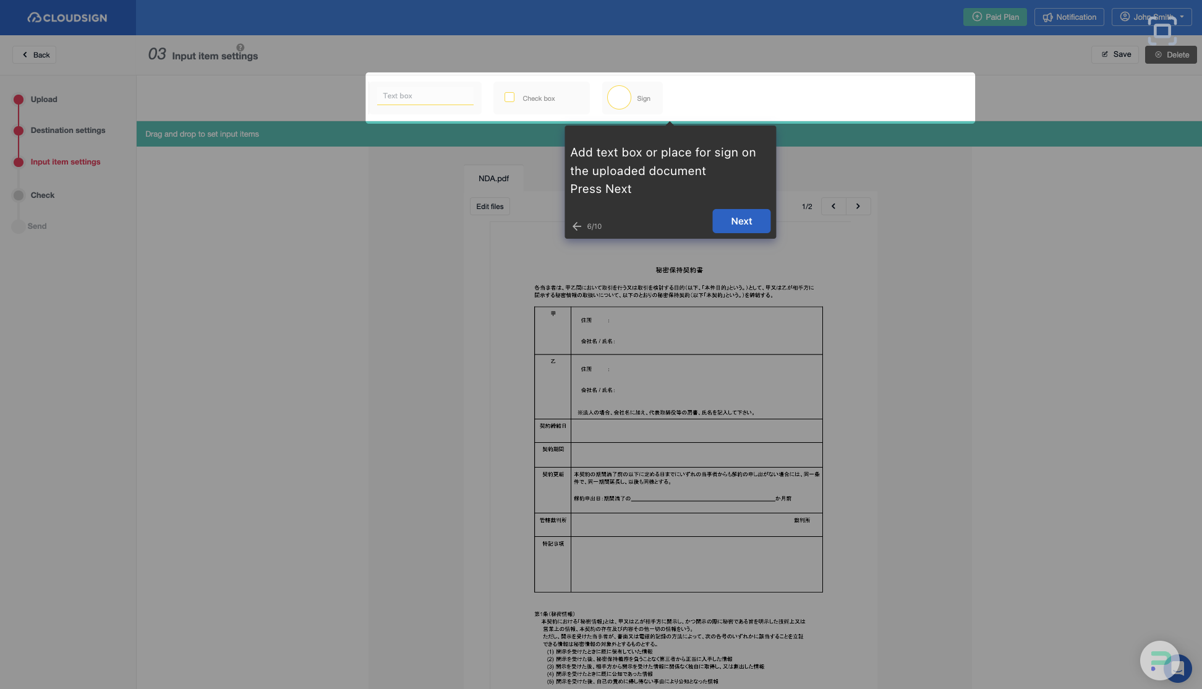Open the tutorial help question mark icon
This screenshot has height=689, width=1202.
[240, 47]
